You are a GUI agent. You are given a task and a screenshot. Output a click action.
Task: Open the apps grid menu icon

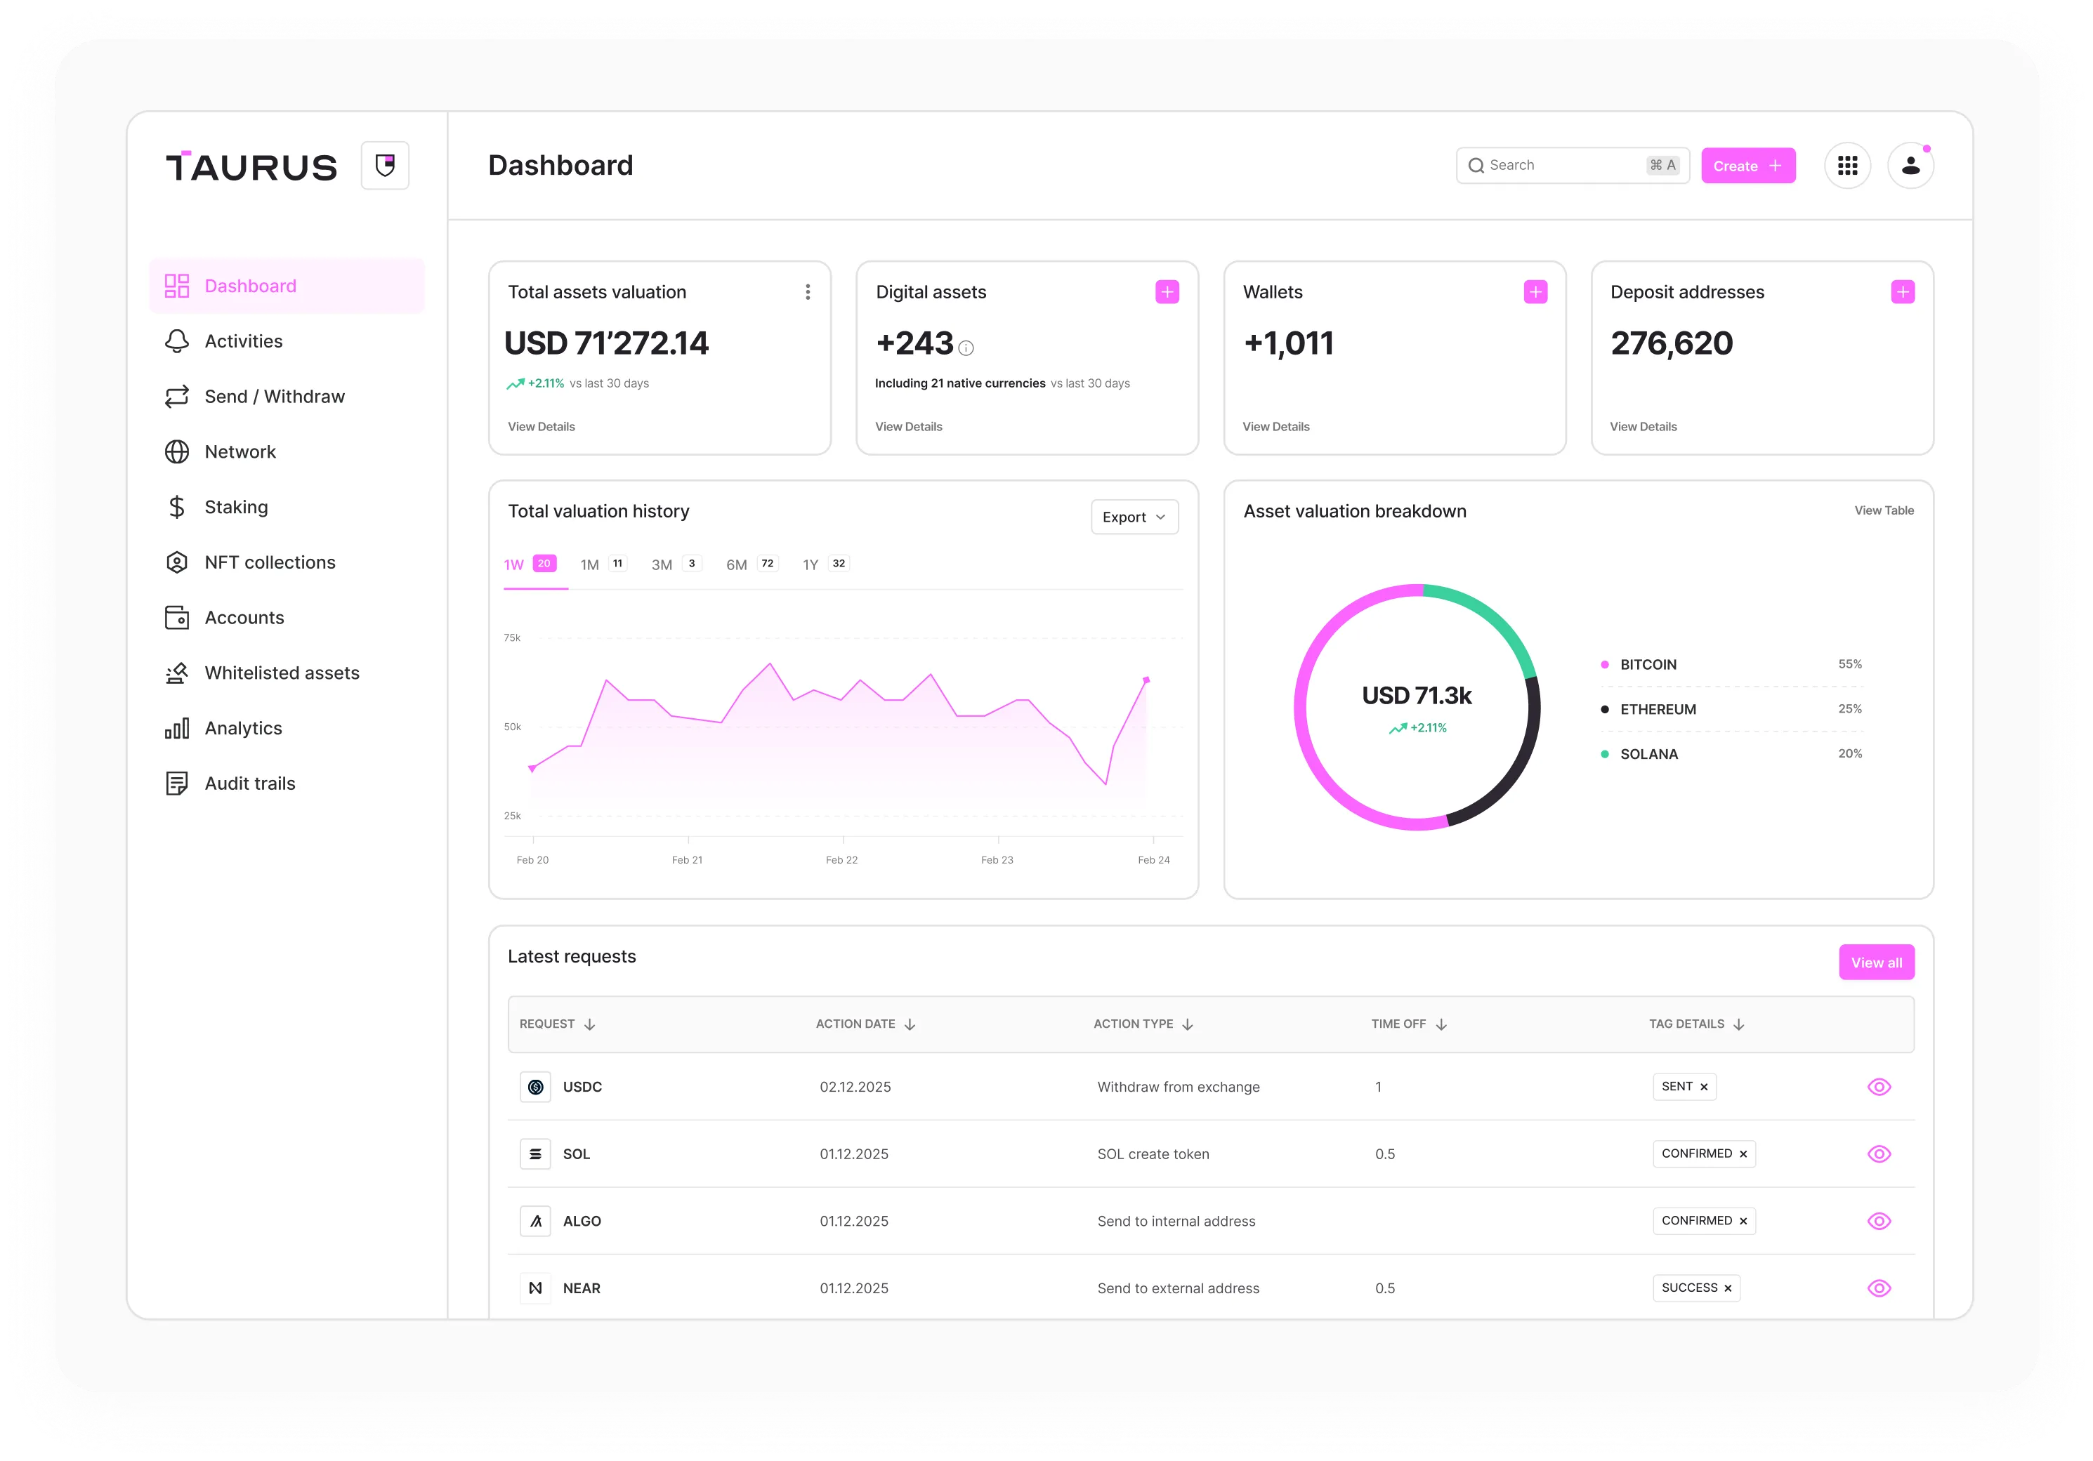(x=1847, y=166)
